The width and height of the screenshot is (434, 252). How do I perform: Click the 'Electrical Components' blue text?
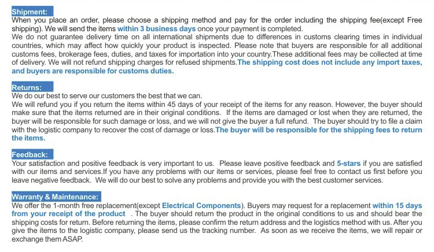point(201,206)
